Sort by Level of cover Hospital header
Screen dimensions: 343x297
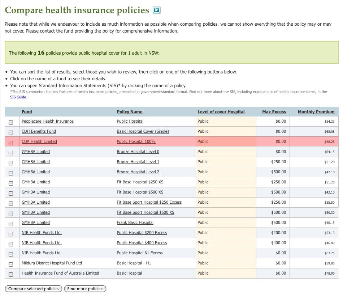click(x=221, y=112)
